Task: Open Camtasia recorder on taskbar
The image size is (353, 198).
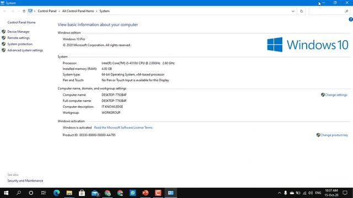Action: 158,193
